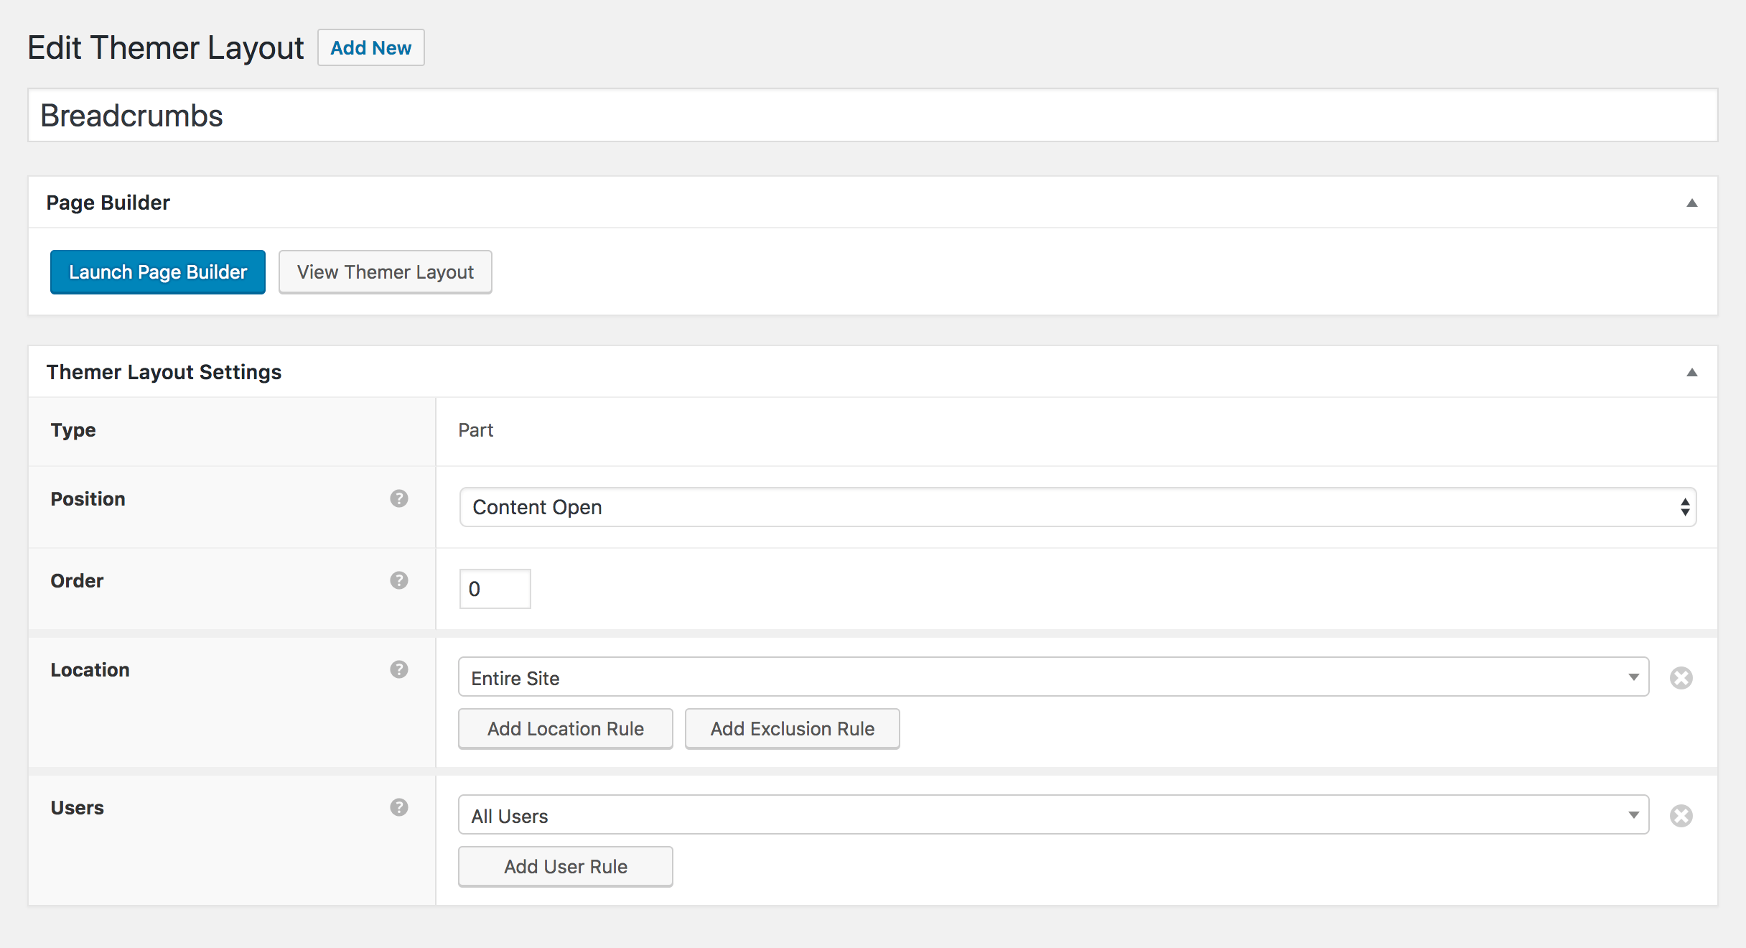Click the Launch Page Builder button
The image size is (1746, 948).
158,272
